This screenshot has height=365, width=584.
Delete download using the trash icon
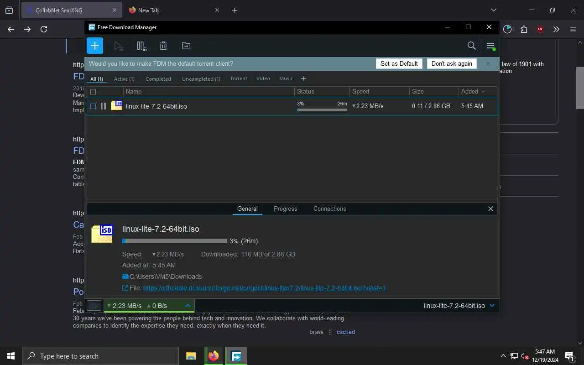pos(163,46)
